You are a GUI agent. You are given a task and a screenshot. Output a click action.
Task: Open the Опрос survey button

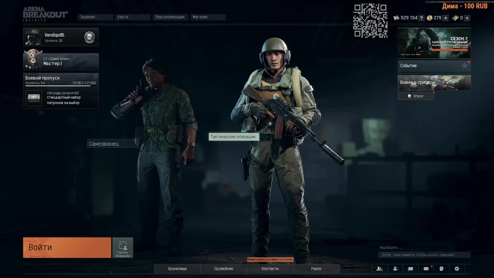click(416, 96)
